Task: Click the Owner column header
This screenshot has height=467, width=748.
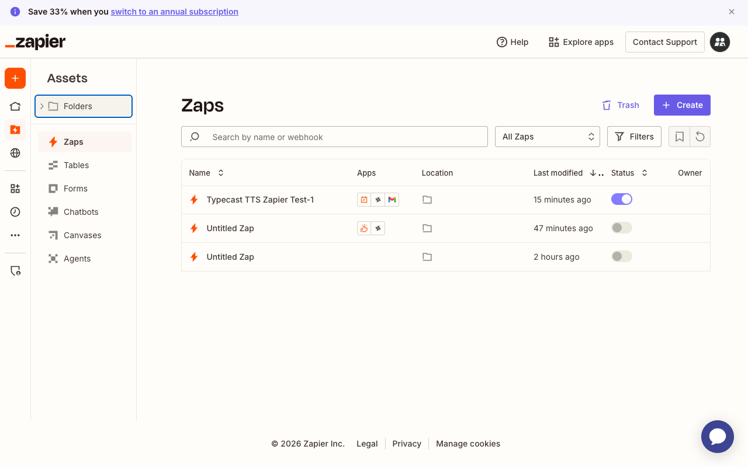Action: point(690,173)
